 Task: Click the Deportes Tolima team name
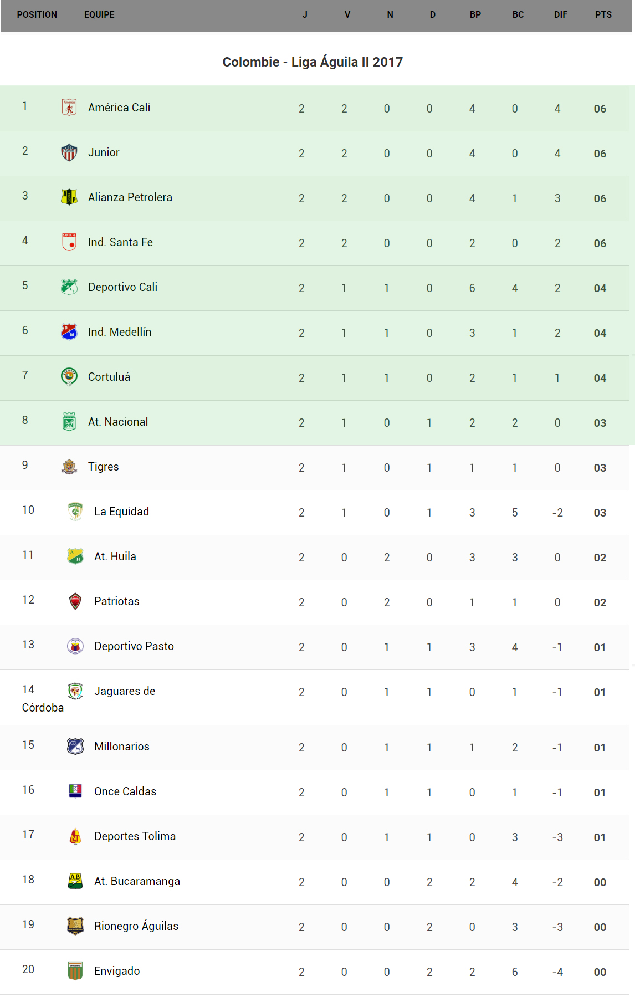pyautogui.click(x=135, y=836)
